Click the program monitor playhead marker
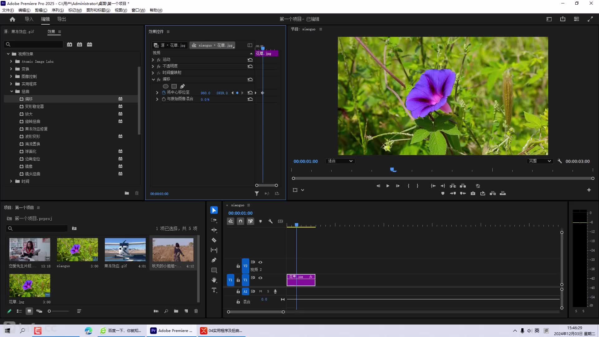Image resolution: width=599 pixels, height=337 pixels. tap(392, 169)
